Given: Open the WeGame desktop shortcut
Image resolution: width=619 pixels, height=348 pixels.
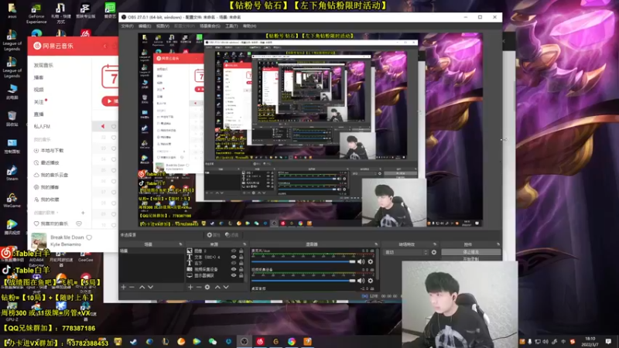Looking at the screenshot, I should 12,200.
